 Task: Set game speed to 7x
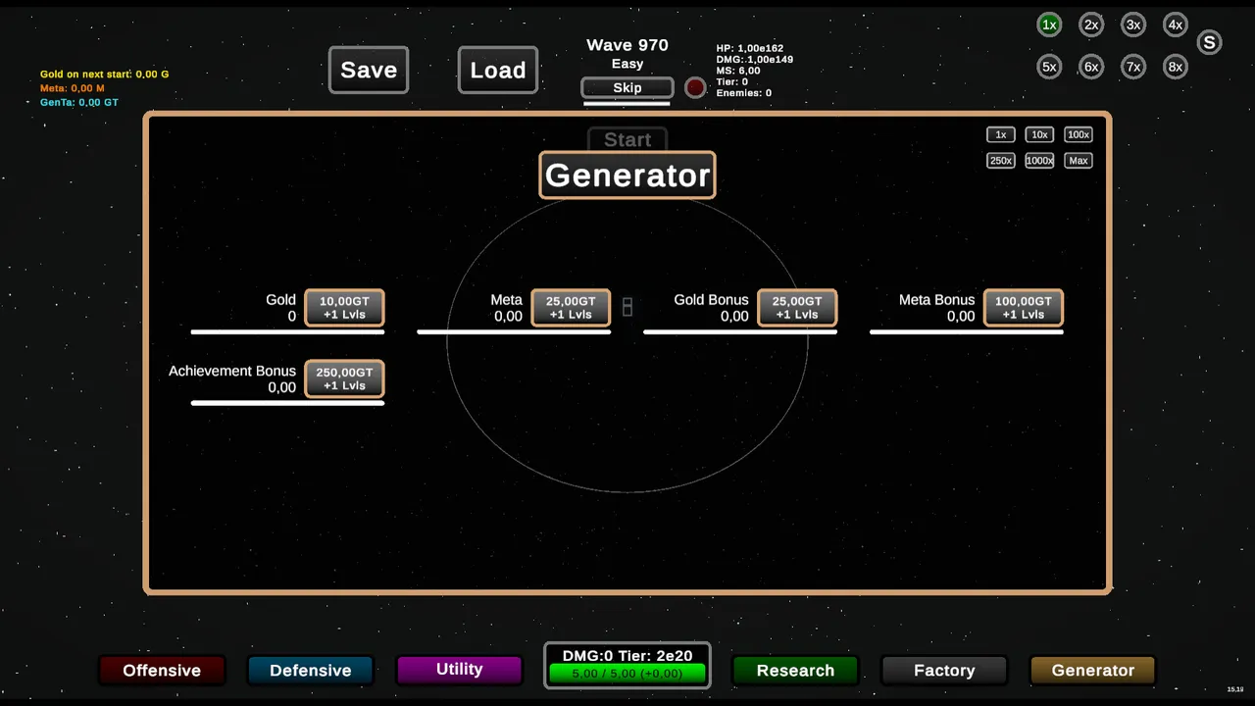(x=1133, y=67)
